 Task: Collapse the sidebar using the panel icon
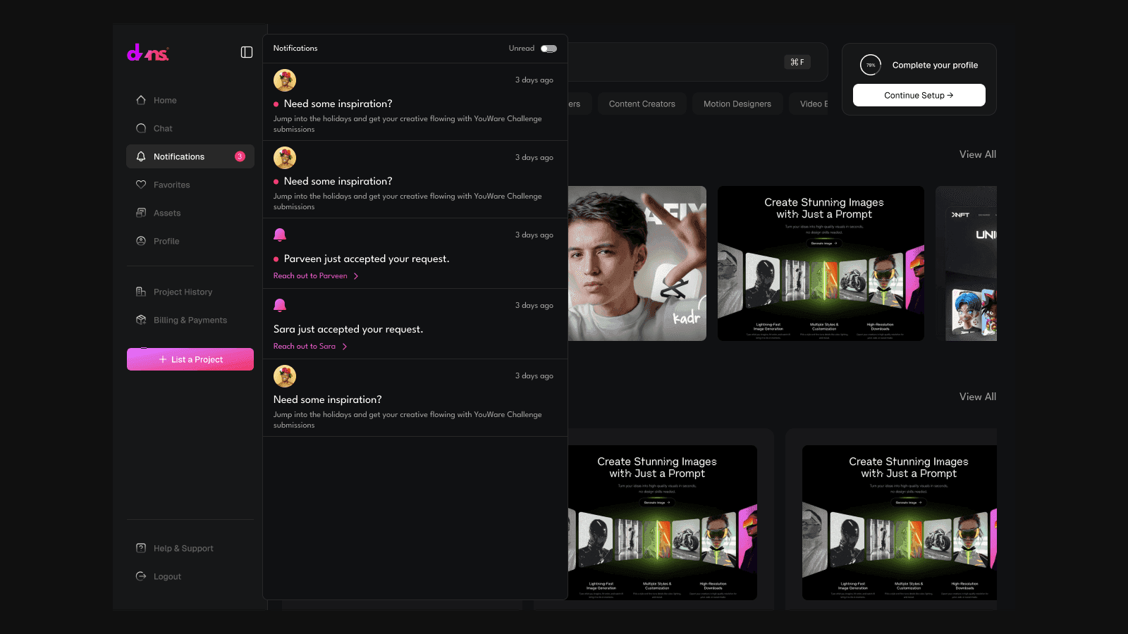coord(247,52)
